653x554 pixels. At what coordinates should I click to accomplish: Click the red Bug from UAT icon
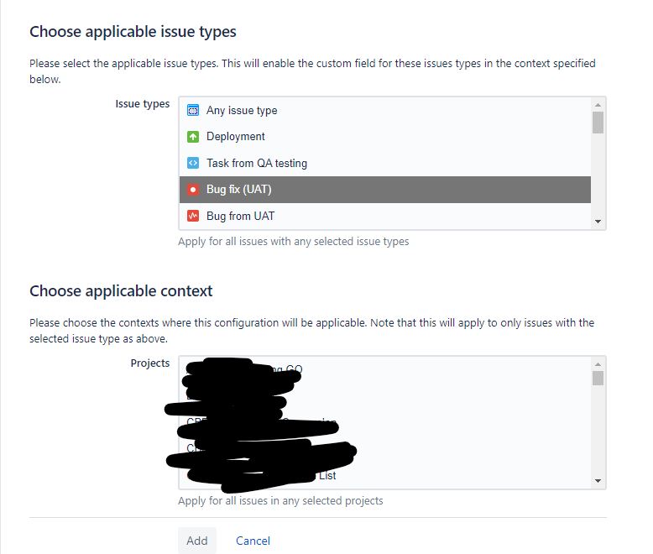click(193, 216)
